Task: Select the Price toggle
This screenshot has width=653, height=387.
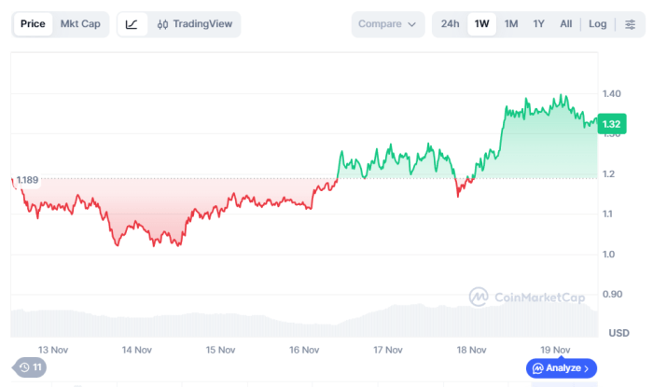Action: [33, 24]
